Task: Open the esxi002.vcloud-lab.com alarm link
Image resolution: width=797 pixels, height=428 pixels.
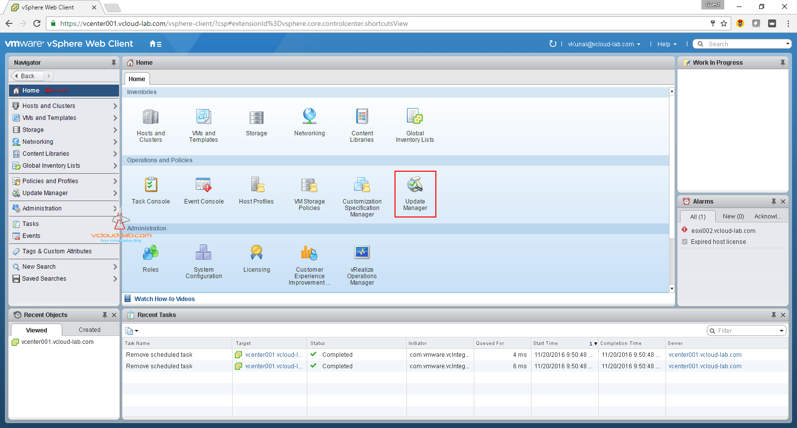Action: [723, 231]
